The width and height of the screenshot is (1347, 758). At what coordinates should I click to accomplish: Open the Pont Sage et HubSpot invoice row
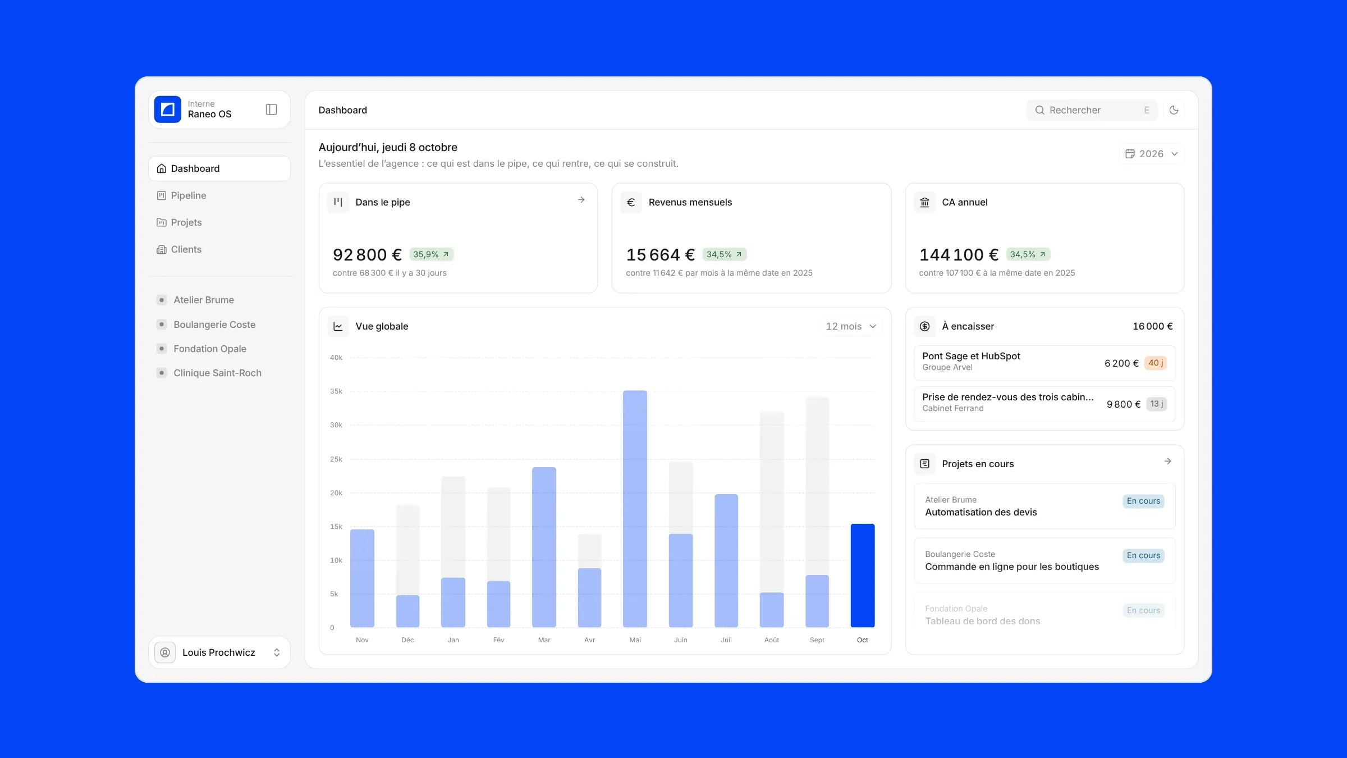click(x=1044, y=363)
